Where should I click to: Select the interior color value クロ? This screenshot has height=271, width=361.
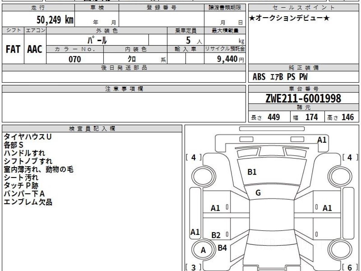point(132,59)
